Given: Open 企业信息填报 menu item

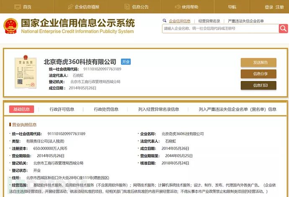Looking at the screenshot, I should 87,7.
